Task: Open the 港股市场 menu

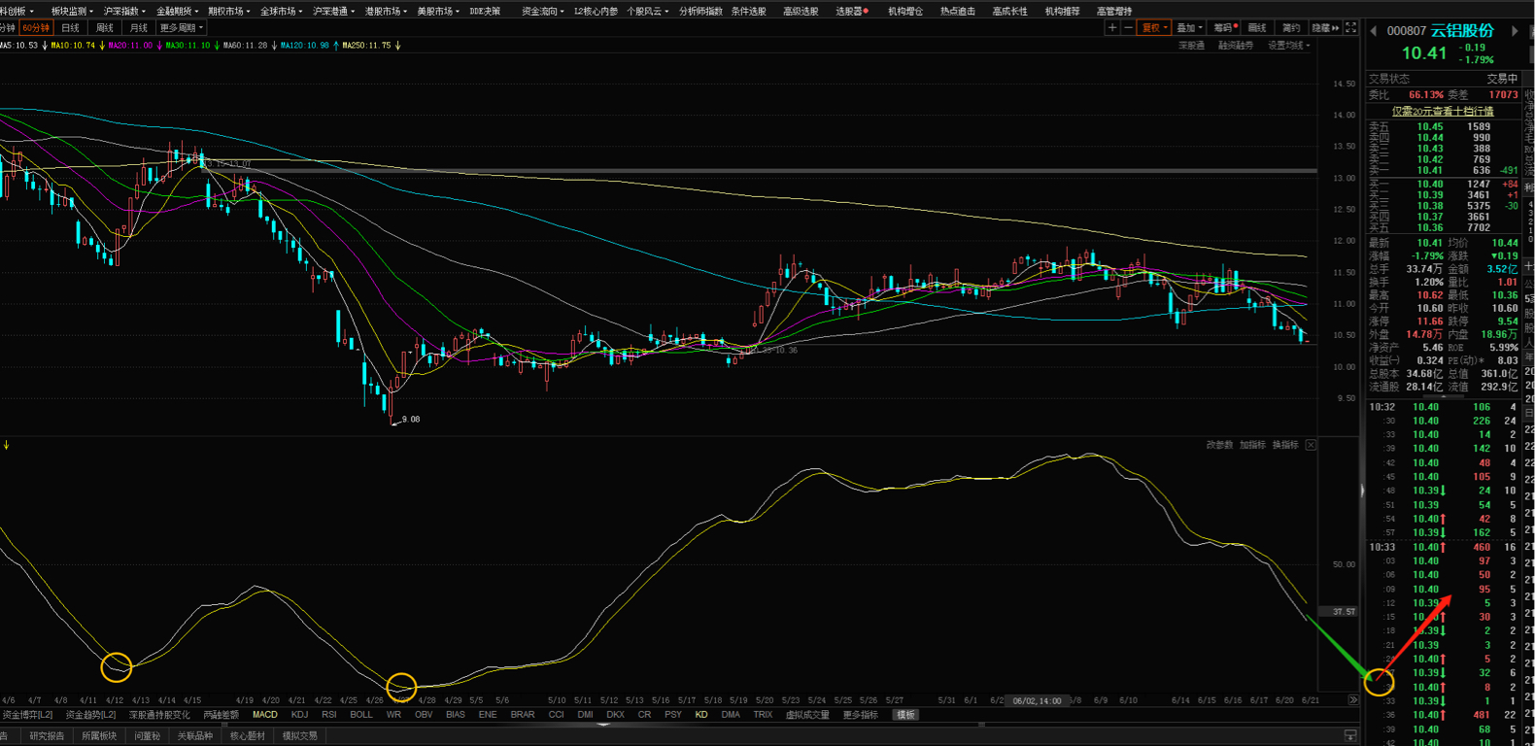Action: tap(386, 11)
